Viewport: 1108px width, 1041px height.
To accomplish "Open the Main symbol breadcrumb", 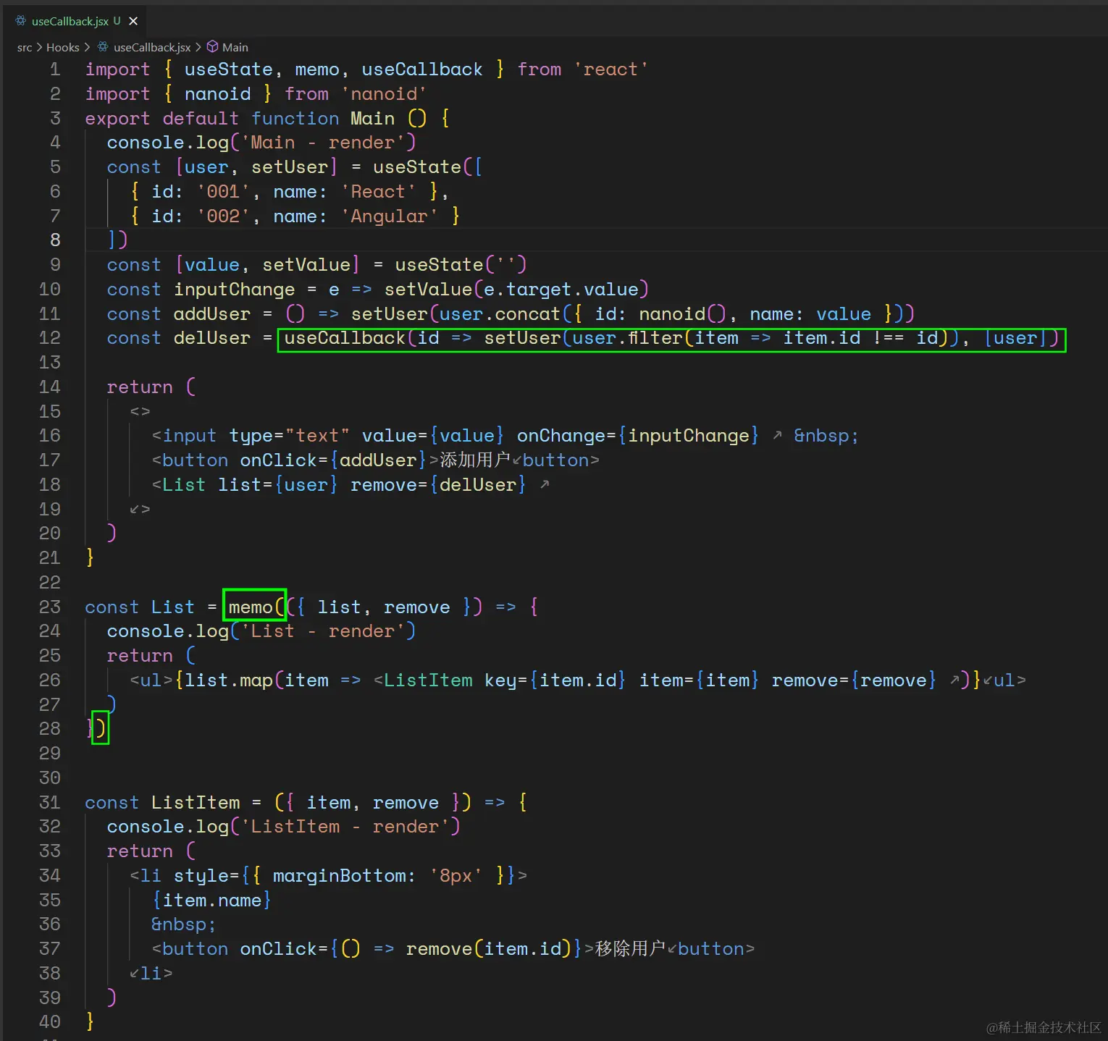I will [x=235, y=47].
